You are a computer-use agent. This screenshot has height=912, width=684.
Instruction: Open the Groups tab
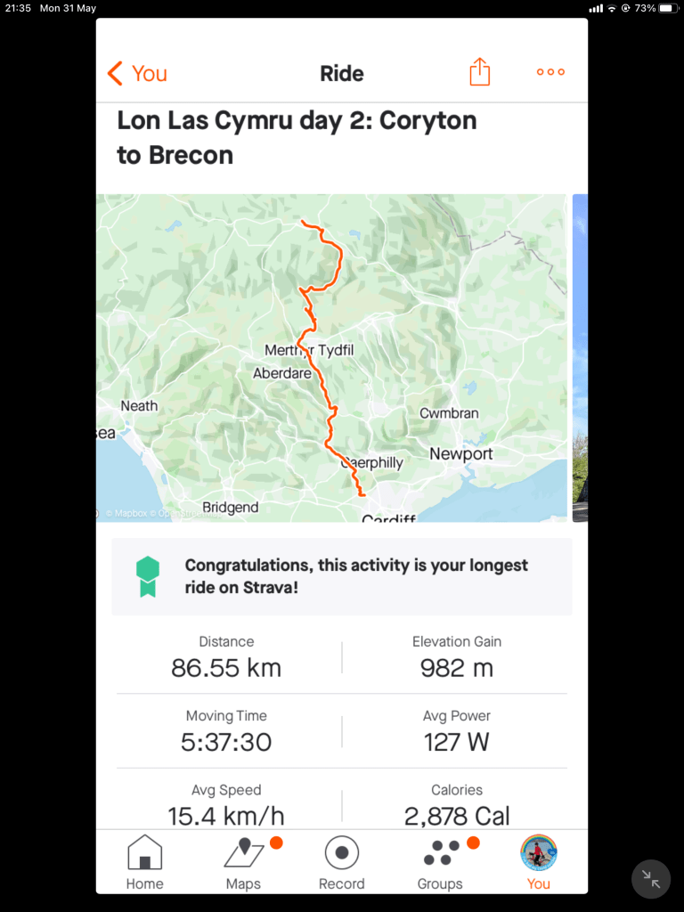point(440,862)
